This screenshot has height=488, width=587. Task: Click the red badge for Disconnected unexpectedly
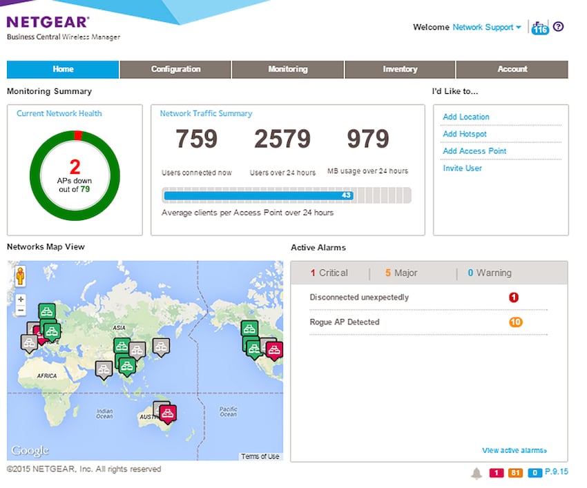pos(514,297)
